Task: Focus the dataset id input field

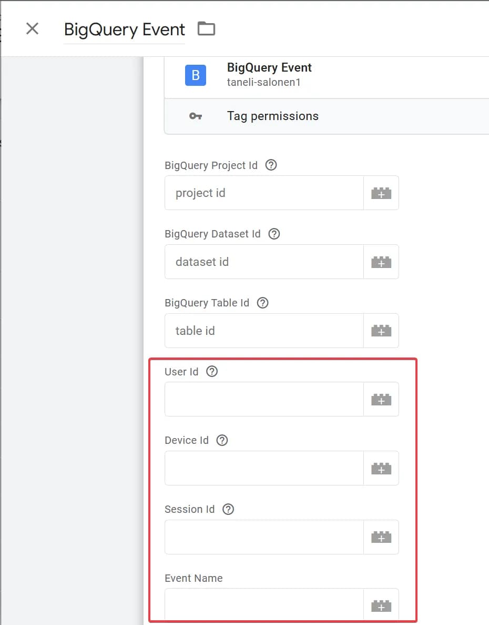Action: [264, 262]
